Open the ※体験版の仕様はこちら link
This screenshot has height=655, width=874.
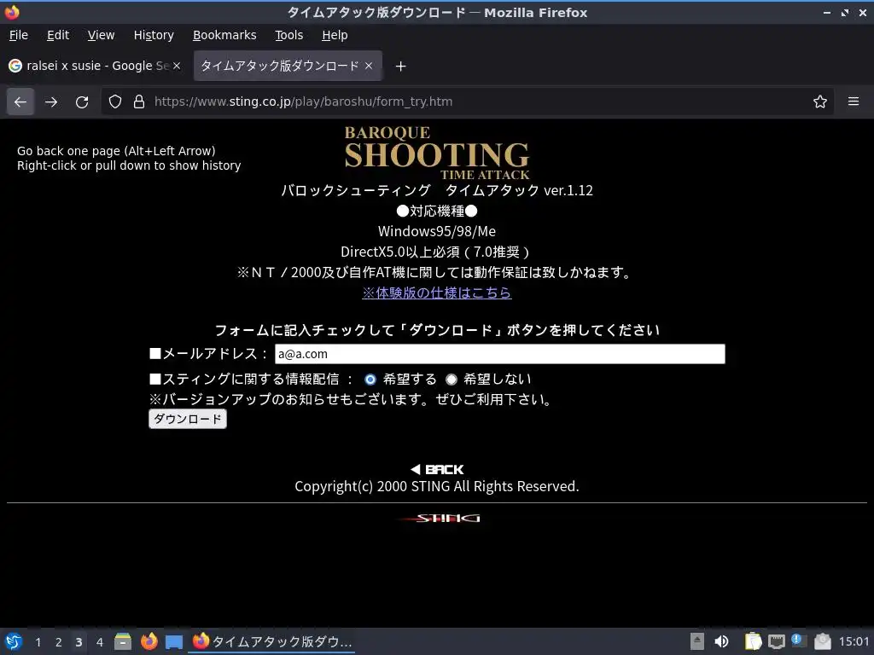[437, 293]
